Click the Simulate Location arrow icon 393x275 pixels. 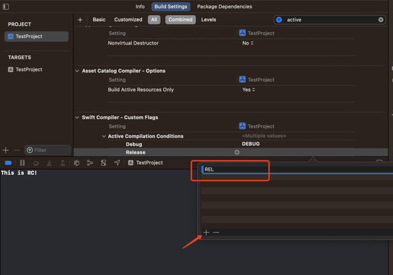coord(117,163)
